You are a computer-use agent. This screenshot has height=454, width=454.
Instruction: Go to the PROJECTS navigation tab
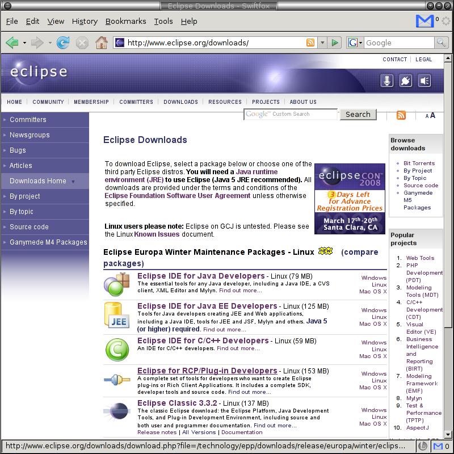pos(266,102)
